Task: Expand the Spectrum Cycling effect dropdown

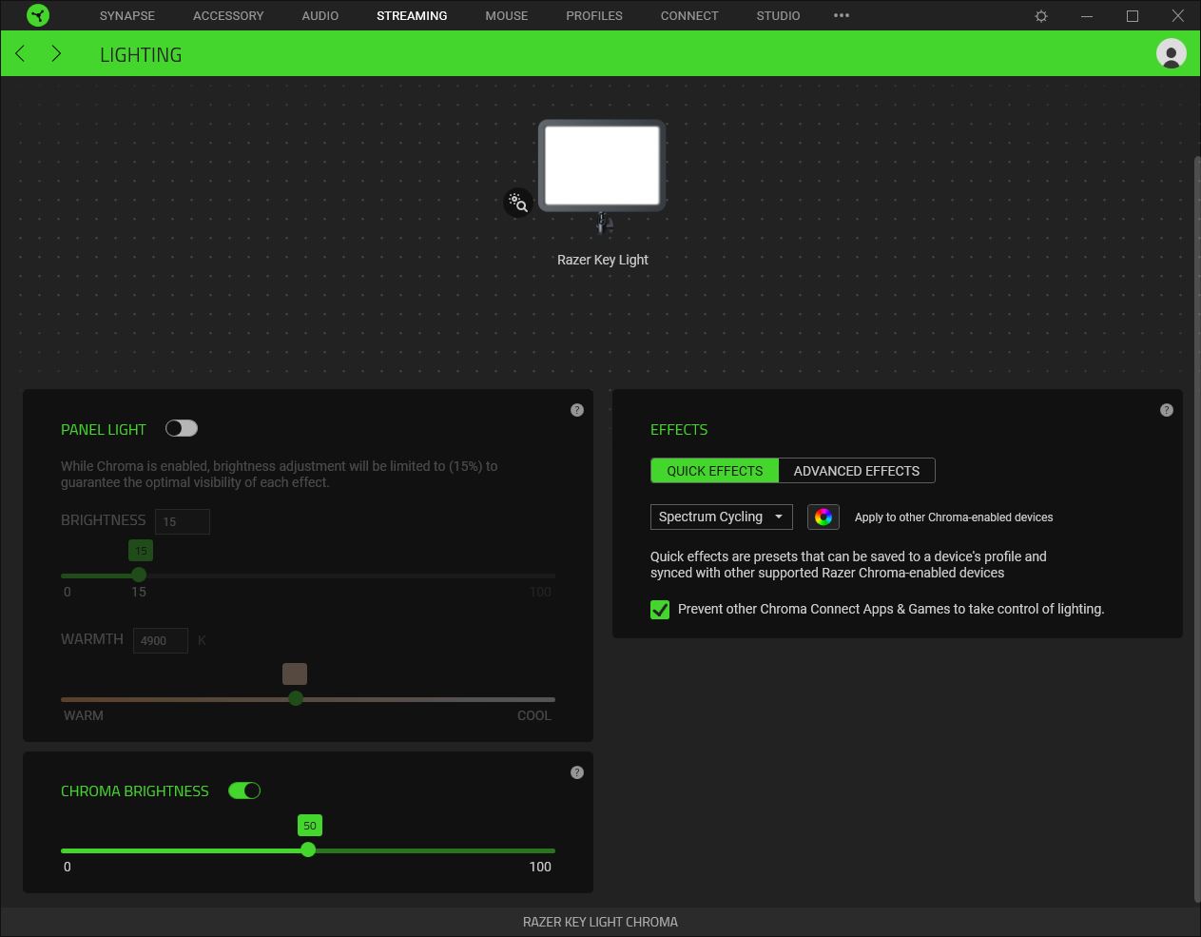Action: pyautogui.click(x=721, y=517)
